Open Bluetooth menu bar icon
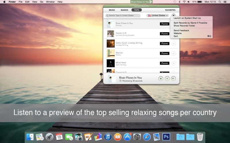The height and width of the screenshot is (143, 230). click(179, 2)
